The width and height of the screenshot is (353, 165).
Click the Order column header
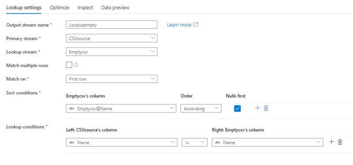[187, 96]
